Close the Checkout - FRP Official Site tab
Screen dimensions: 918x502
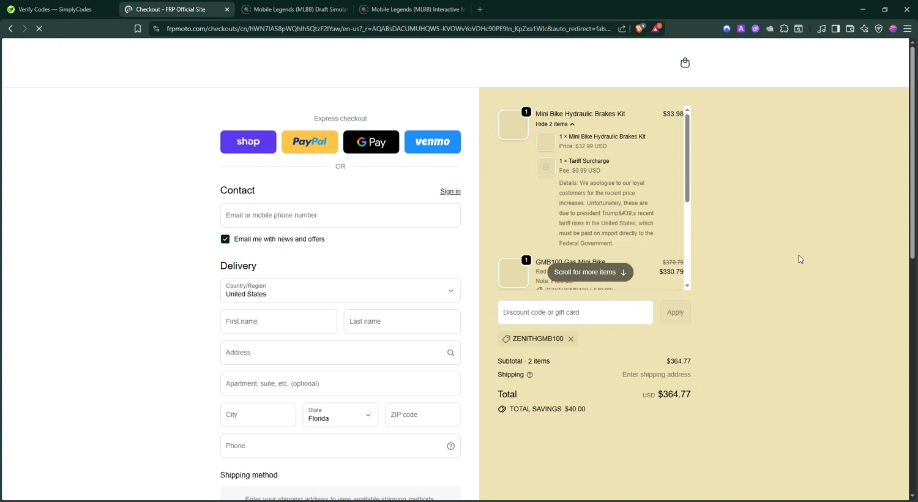[x=227, y=9]
